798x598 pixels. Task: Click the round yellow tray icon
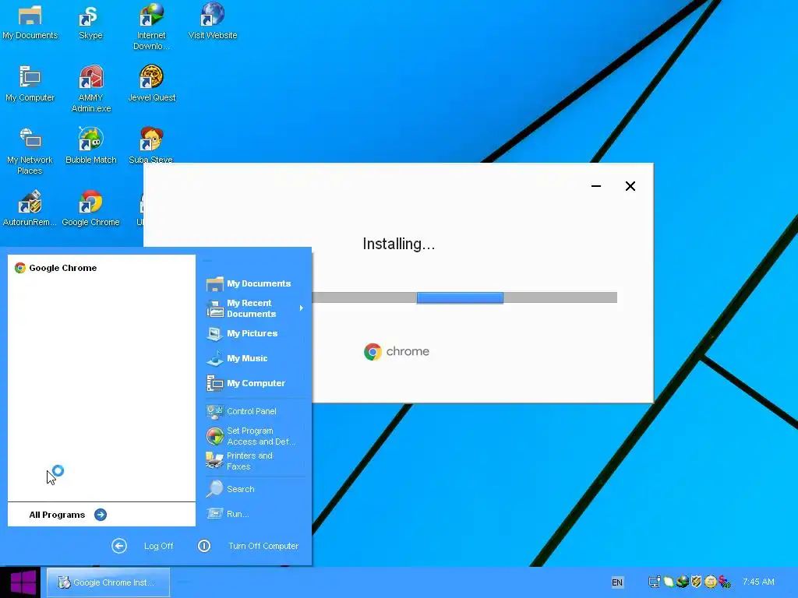coord(711,582)
